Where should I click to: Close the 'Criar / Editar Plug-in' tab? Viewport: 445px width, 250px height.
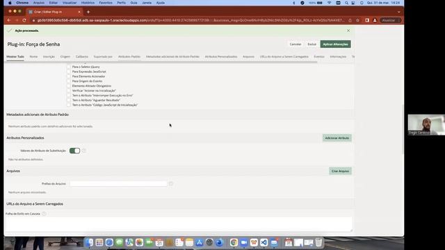pos(79,12)
